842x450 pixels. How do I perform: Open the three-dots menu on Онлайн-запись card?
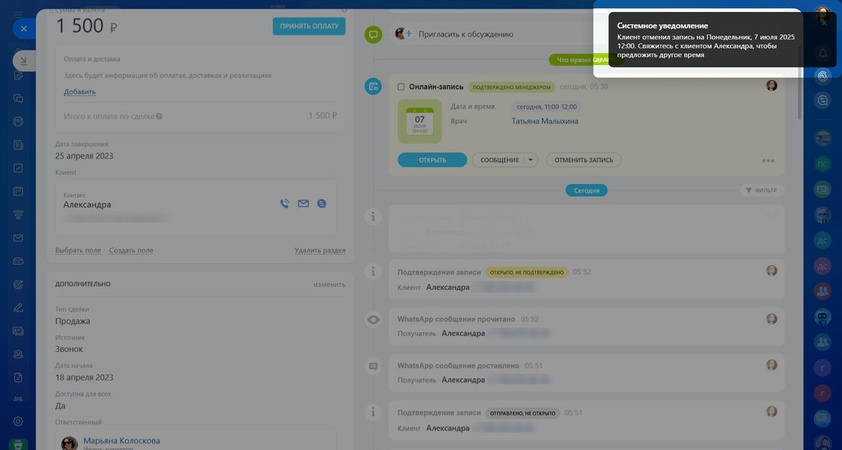coord(768,161)
